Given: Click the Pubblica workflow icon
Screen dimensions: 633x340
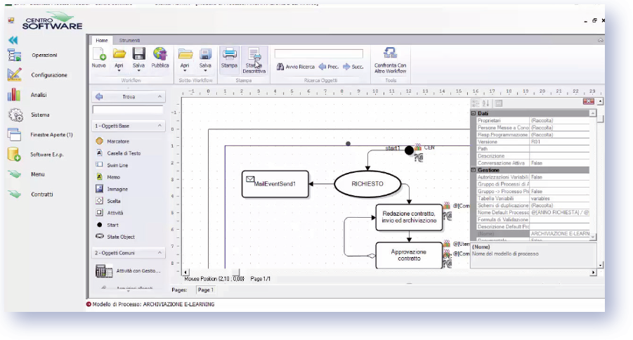Looking at the screenshot, I should (x=160, y=55).
